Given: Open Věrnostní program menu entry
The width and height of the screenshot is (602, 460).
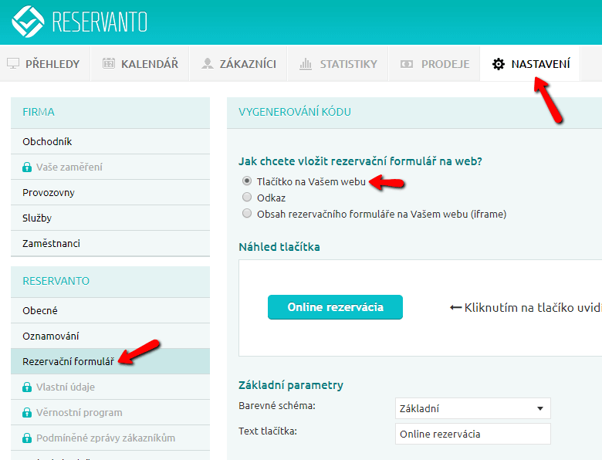Looking at the screenshot, I should pyautogui.click(x=110, y=412).
